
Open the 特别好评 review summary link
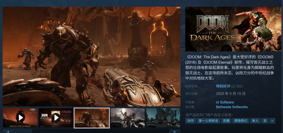223,86
